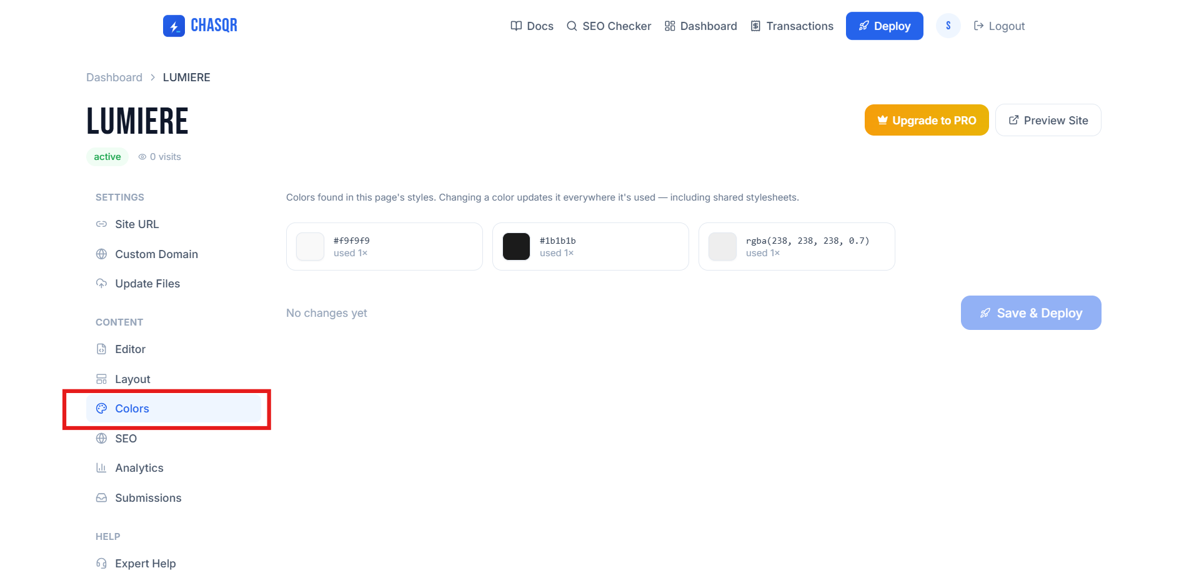Click the Logout arrow icon
The image size is (1184, 578).
[x=979, y=26]
